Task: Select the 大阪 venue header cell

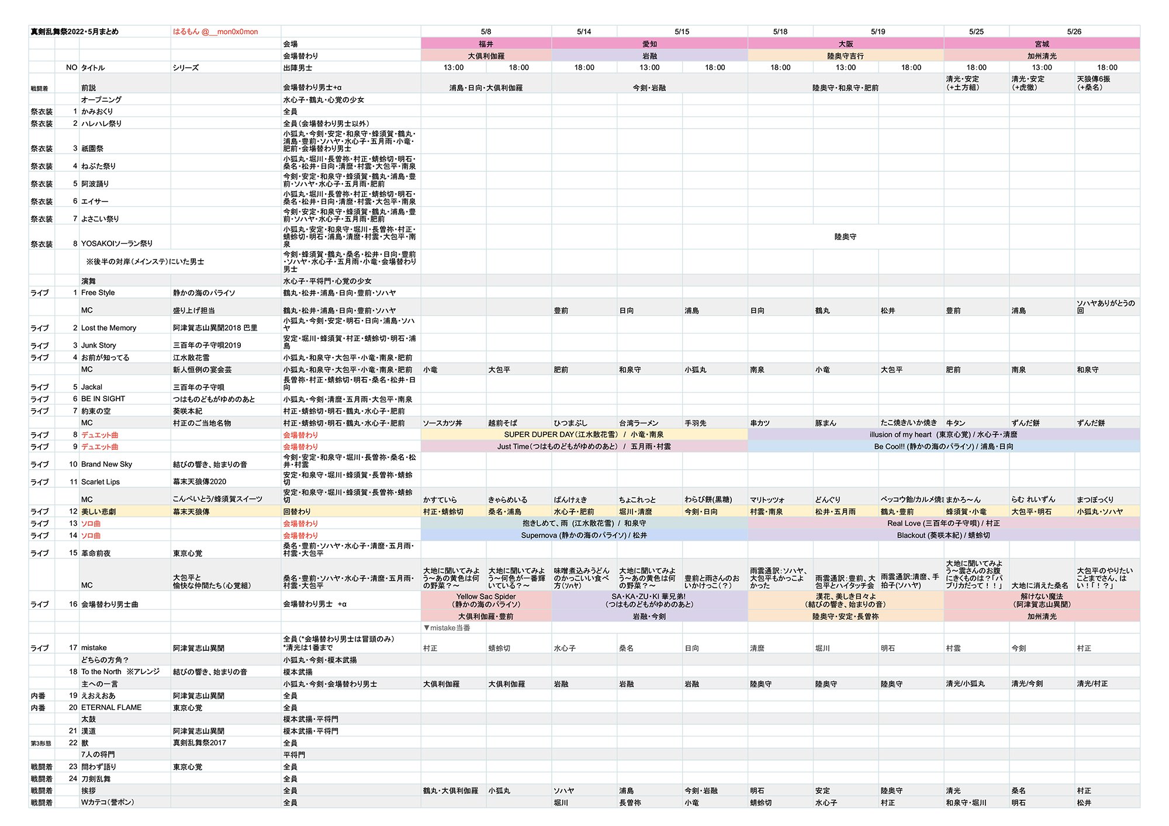Action: (845, 44)
